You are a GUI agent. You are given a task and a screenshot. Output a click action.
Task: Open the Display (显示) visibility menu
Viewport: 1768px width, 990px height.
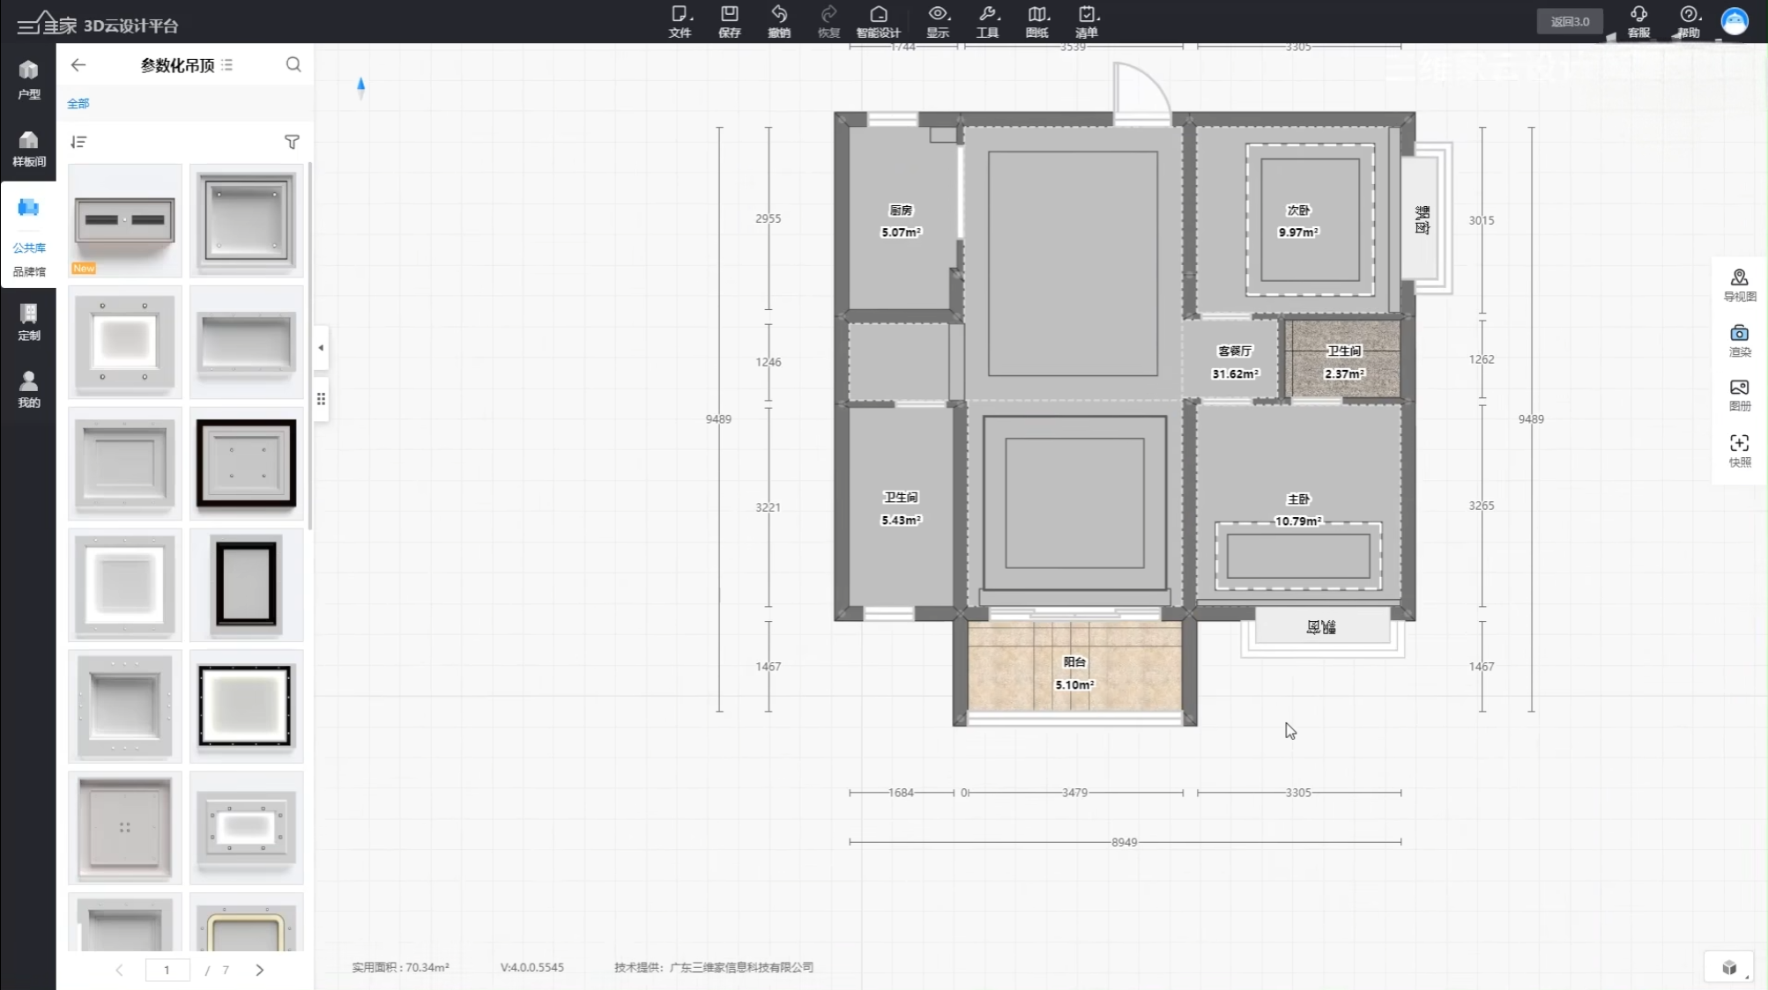[938, 20]
